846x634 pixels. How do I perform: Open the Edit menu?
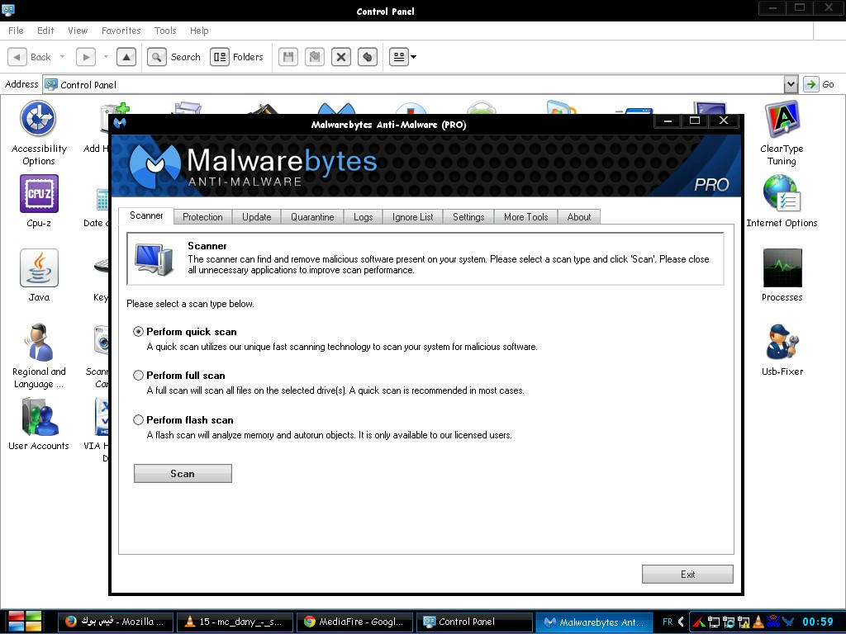click(45, 31)
